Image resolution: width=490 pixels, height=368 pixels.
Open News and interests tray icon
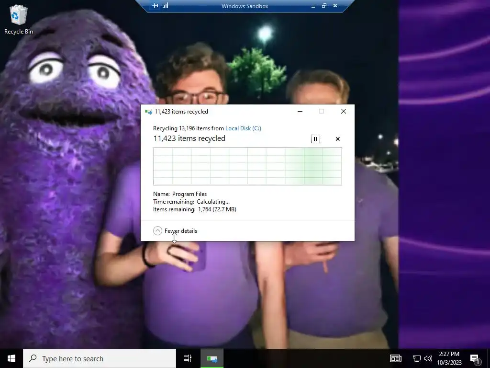click(396, 358)
